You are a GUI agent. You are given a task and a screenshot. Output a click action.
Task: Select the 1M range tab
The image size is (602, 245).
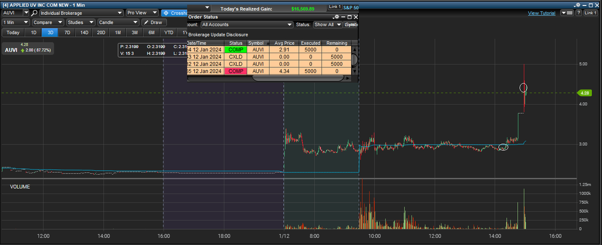(118, 32)
